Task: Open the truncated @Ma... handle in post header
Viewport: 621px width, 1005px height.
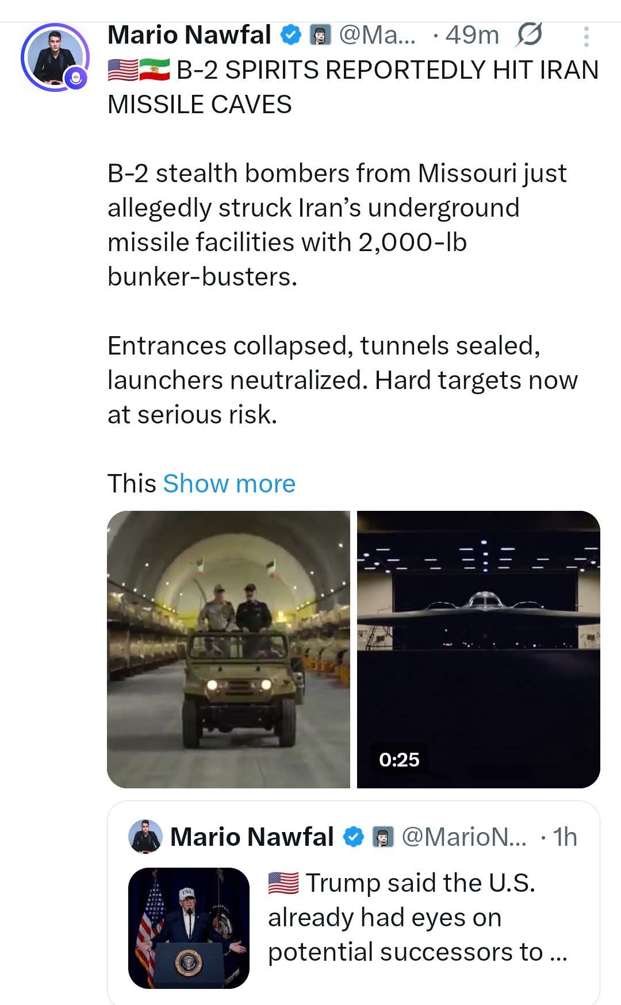Action: (377, 36)
